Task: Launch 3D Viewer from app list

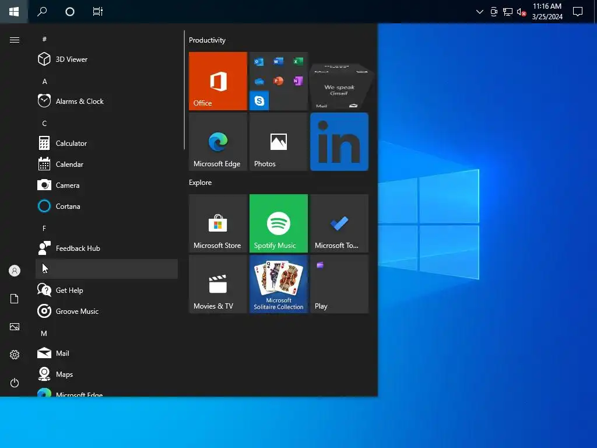Action: point(107,59)
